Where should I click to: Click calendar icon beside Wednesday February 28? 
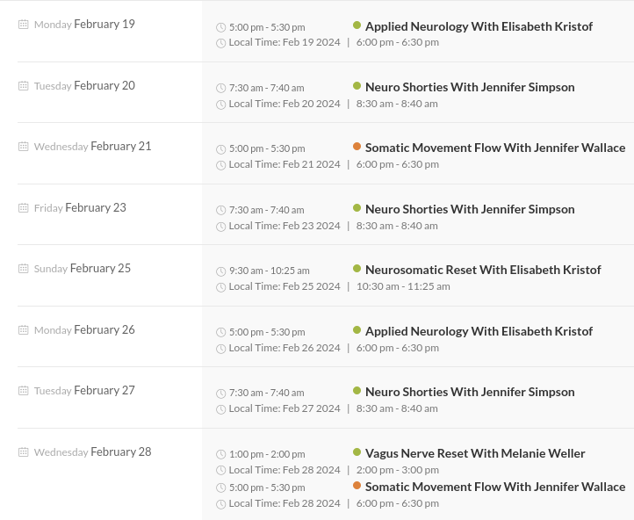coord(24,452)
